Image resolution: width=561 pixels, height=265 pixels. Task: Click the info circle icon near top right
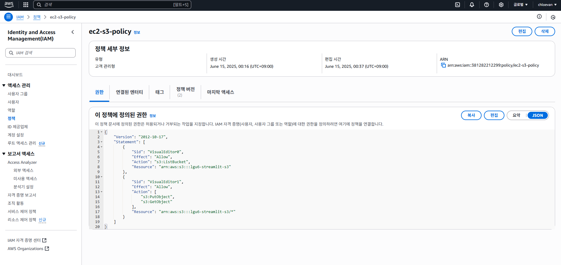tap(539, 16)
